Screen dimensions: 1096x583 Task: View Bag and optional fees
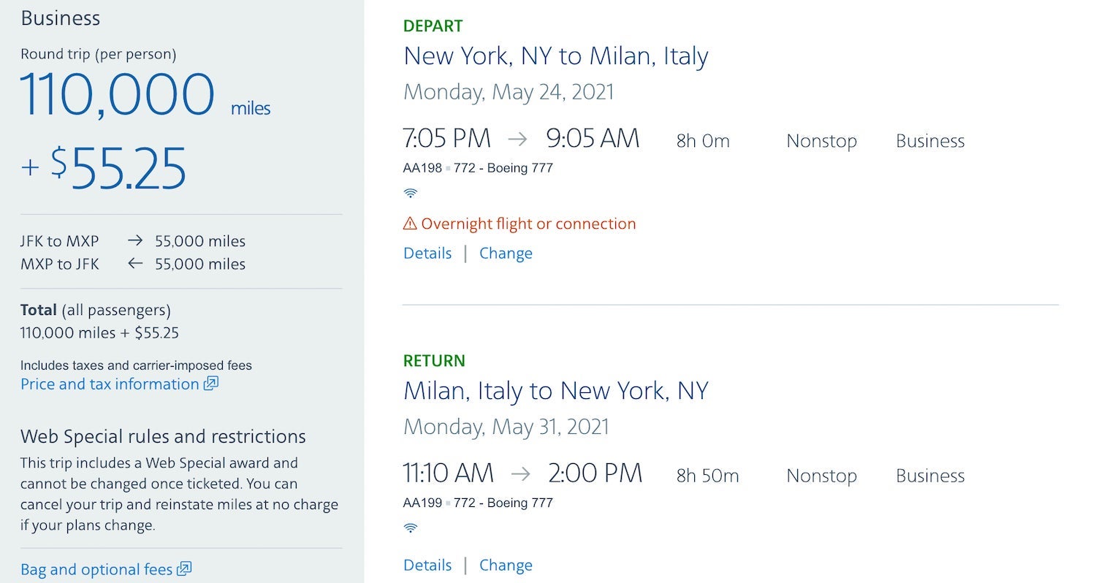click(x=96, y=568)
